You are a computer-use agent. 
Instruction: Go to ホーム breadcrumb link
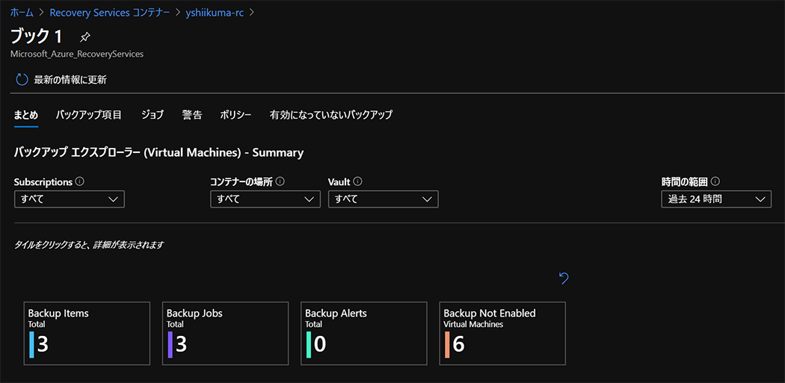[x=22, y=13]
